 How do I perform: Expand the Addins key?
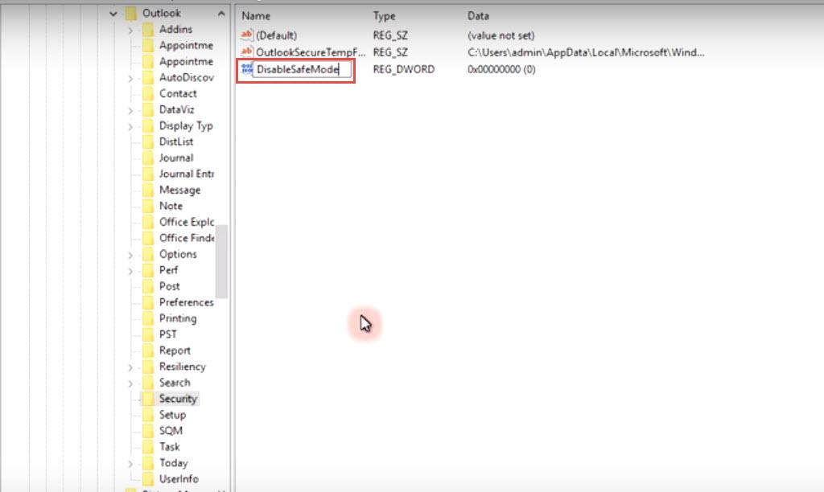click(x=130, y=30)
